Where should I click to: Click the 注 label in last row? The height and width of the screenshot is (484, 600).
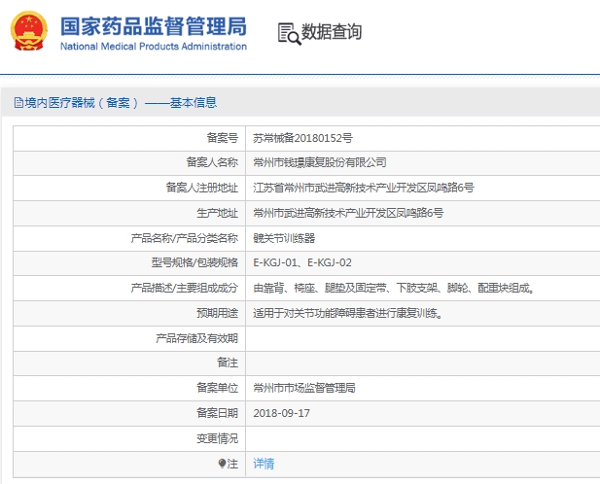point(232,464)
